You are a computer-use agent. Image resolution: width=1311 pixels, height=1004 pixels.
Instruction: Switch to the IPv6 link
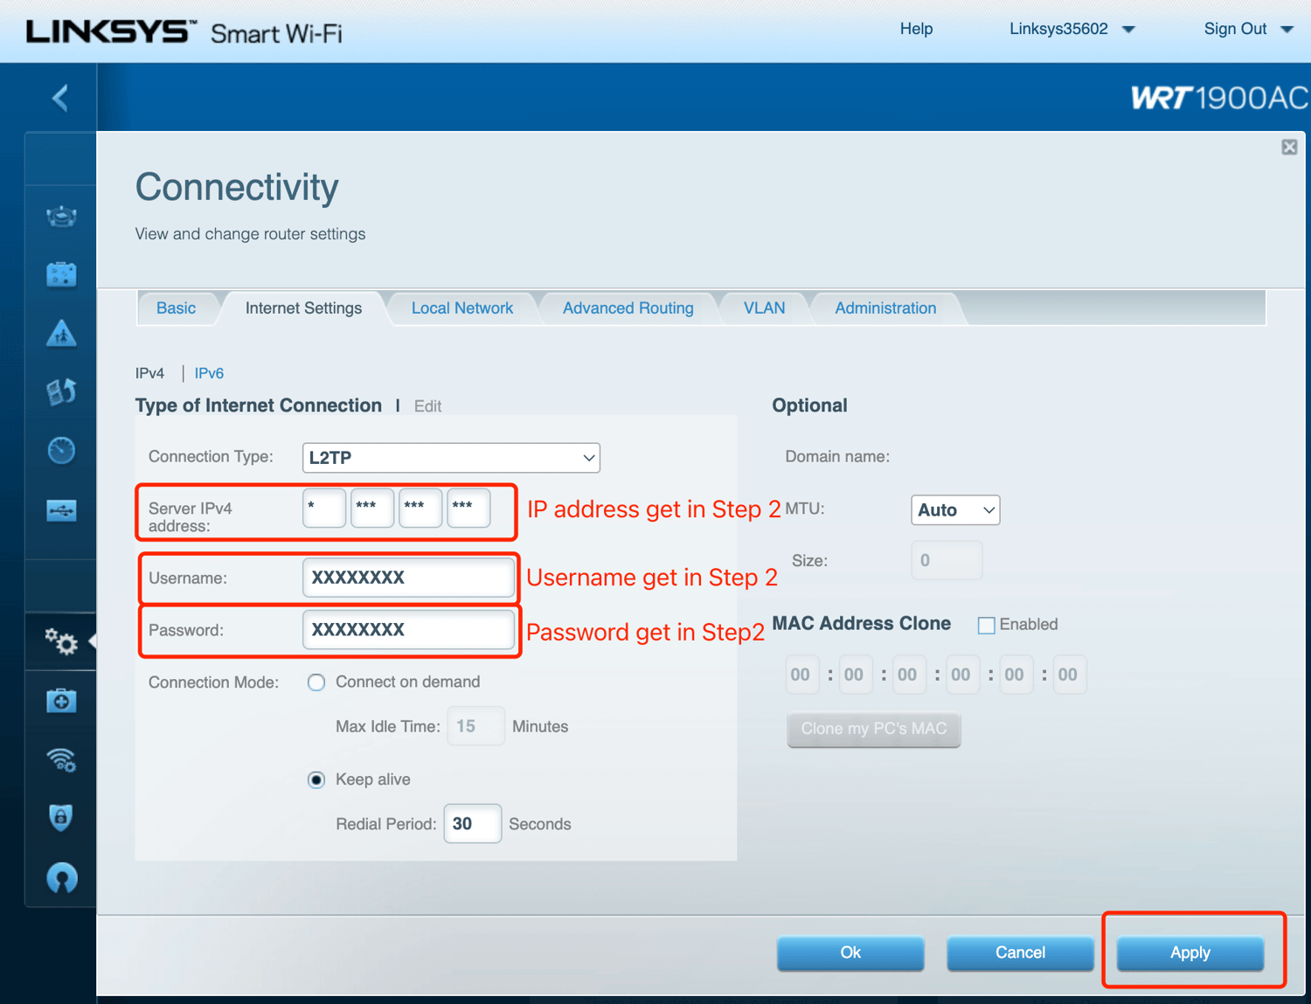[209, 373]
